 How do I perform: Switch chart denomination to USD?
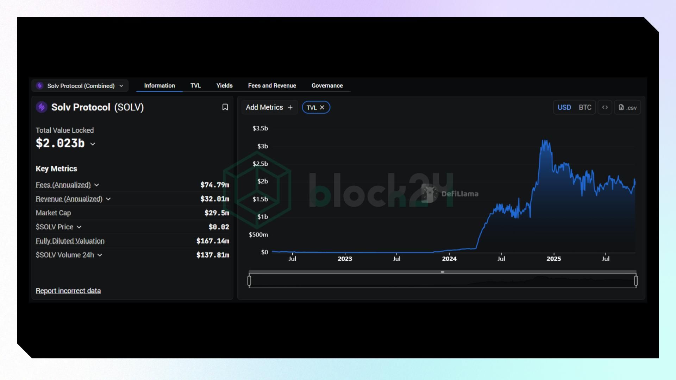coord(564,107)
